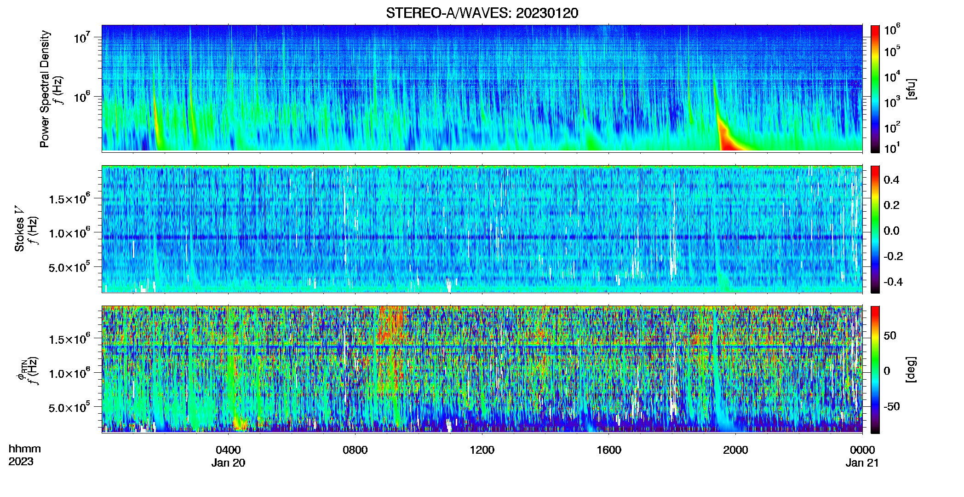Click the sfu power spectral density colorbar
Image resolution: width=964 pixels, height=497 pixels.
tap(875, 89)
